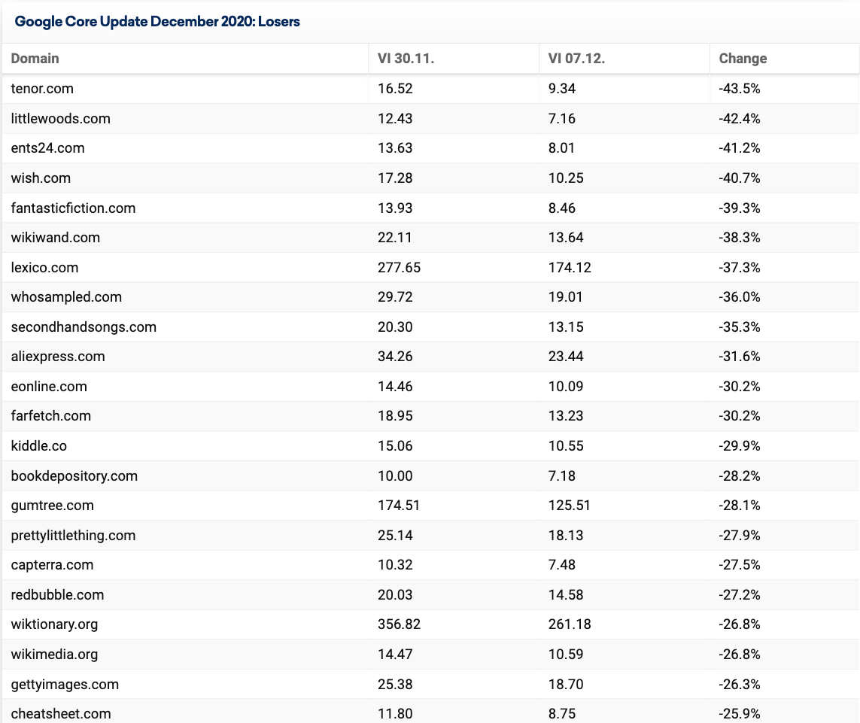Select the redbubble.com entry
Image resolution: width=860 pixels, height=723 pixels.
57,594
